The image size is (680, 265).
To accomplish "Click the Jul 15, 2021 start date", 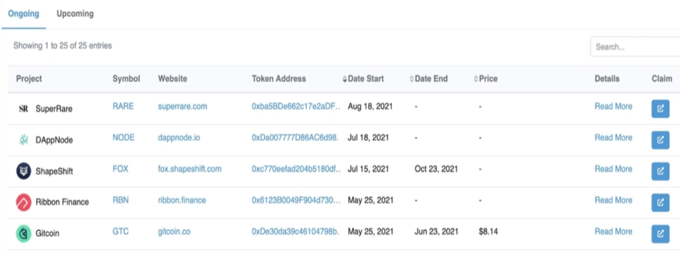I will [x=369, y=169].
